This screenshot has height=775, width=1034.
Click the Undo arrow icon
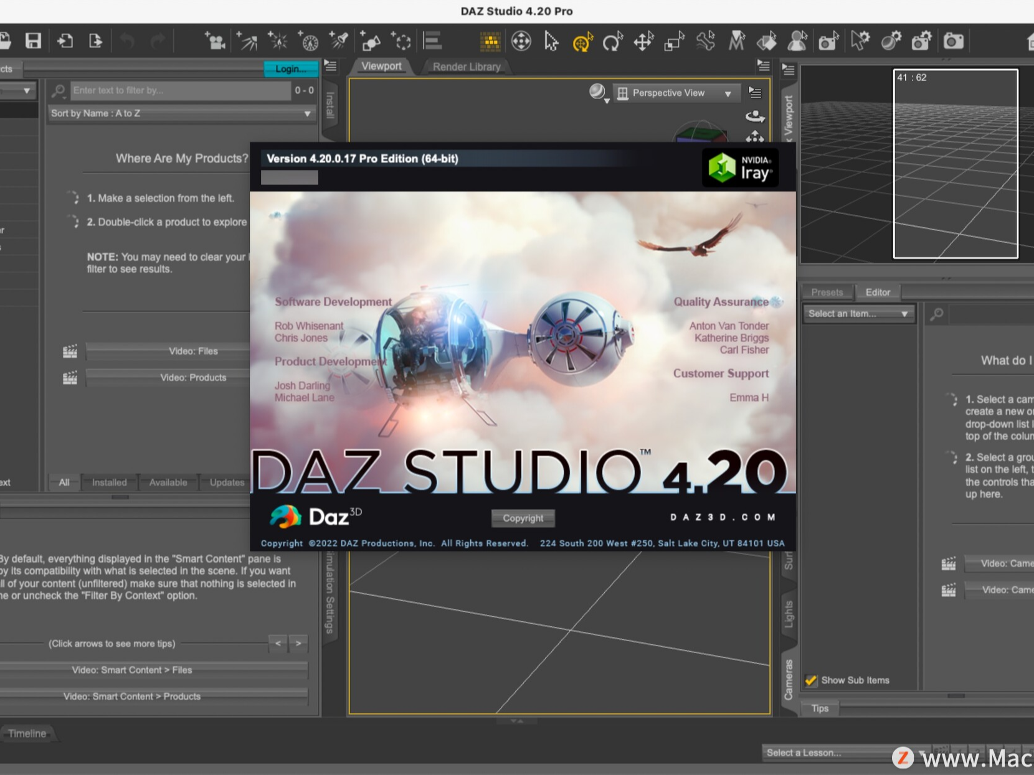(128, 40)
